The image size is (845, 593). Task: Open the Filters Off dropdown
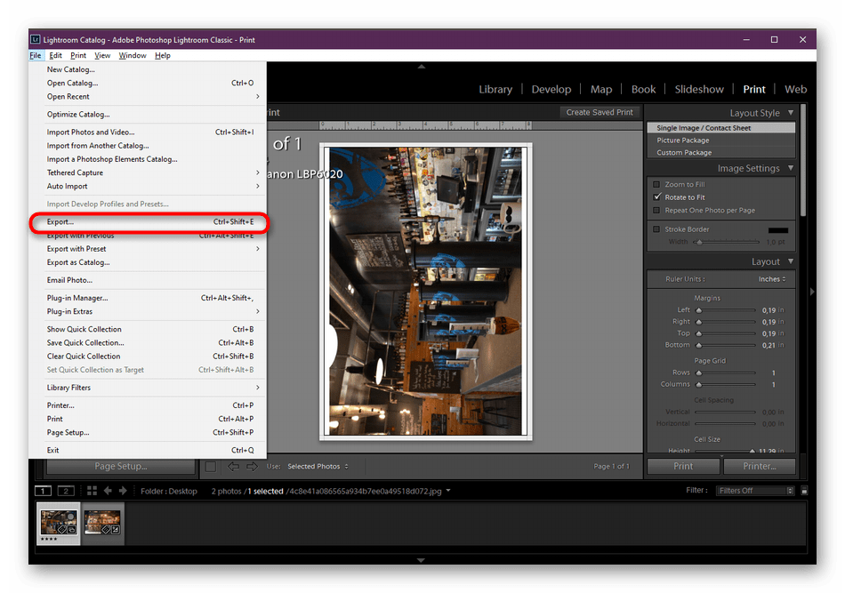click(x=754, y=491)
